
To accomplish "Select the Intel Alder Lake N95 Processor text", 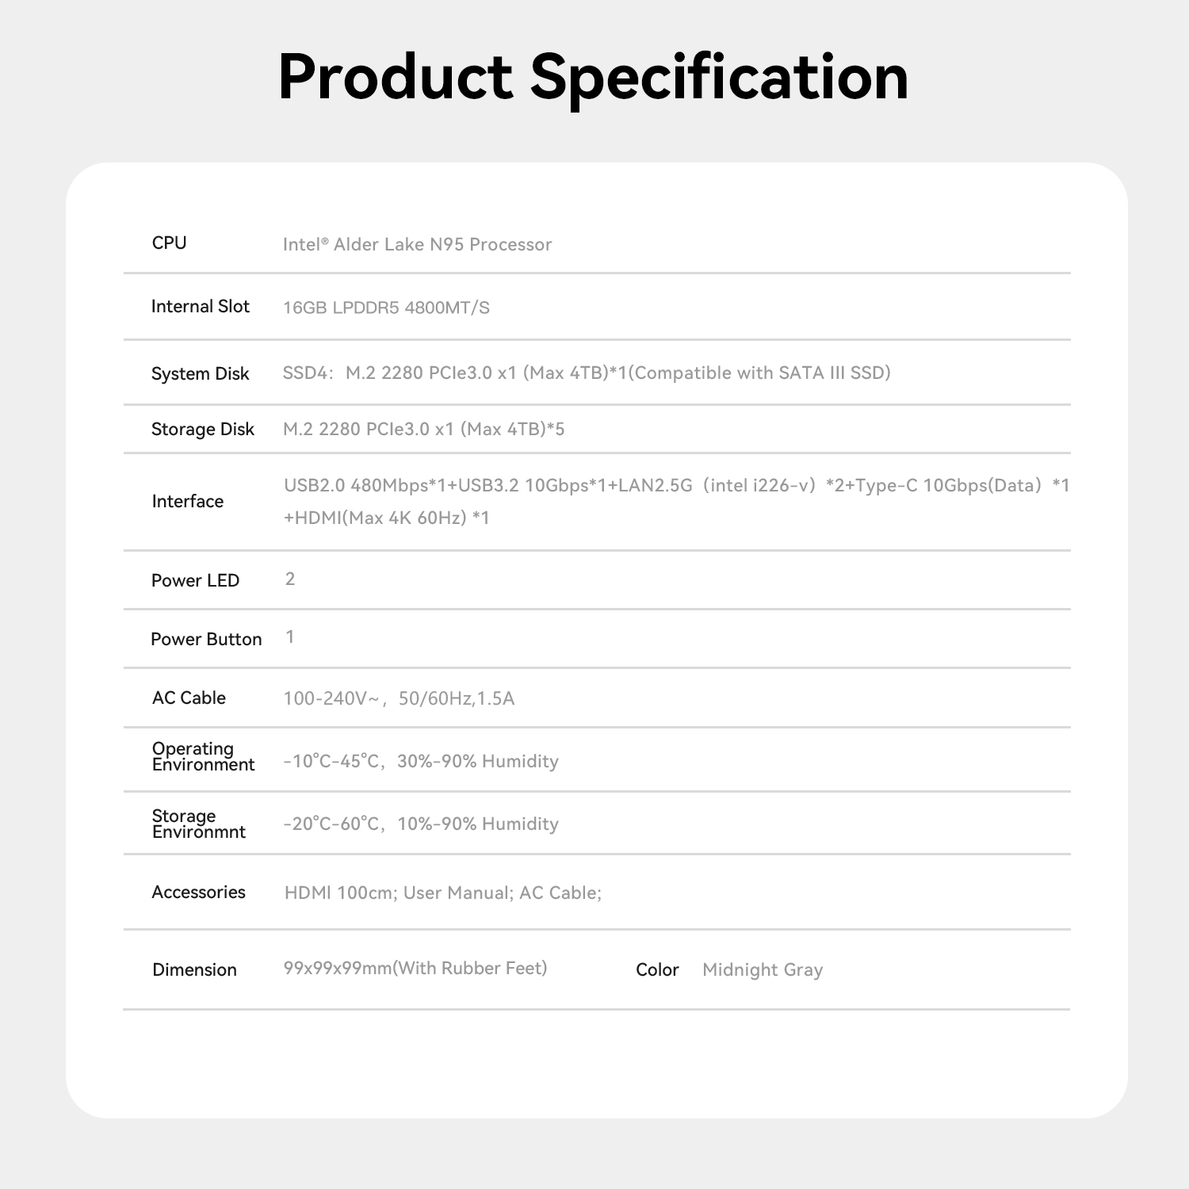I will 417,244.
